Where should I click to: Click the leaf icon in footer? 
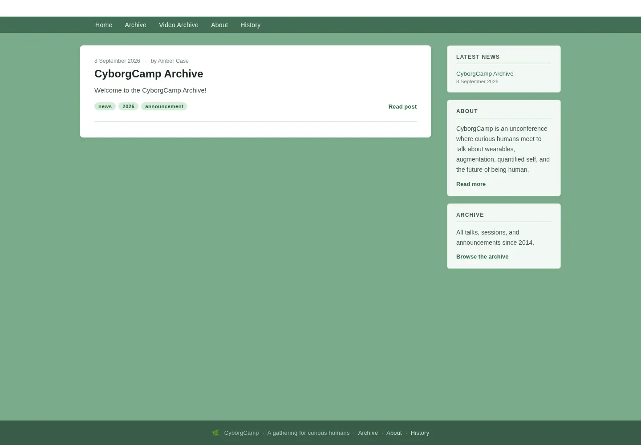pos(215,433)
